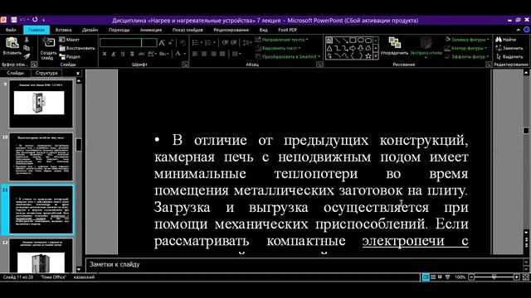Open the Shape Effects (Эффекты фигур) dropdown
This screenshot has height=298, width=531.
tap(467, 56)
